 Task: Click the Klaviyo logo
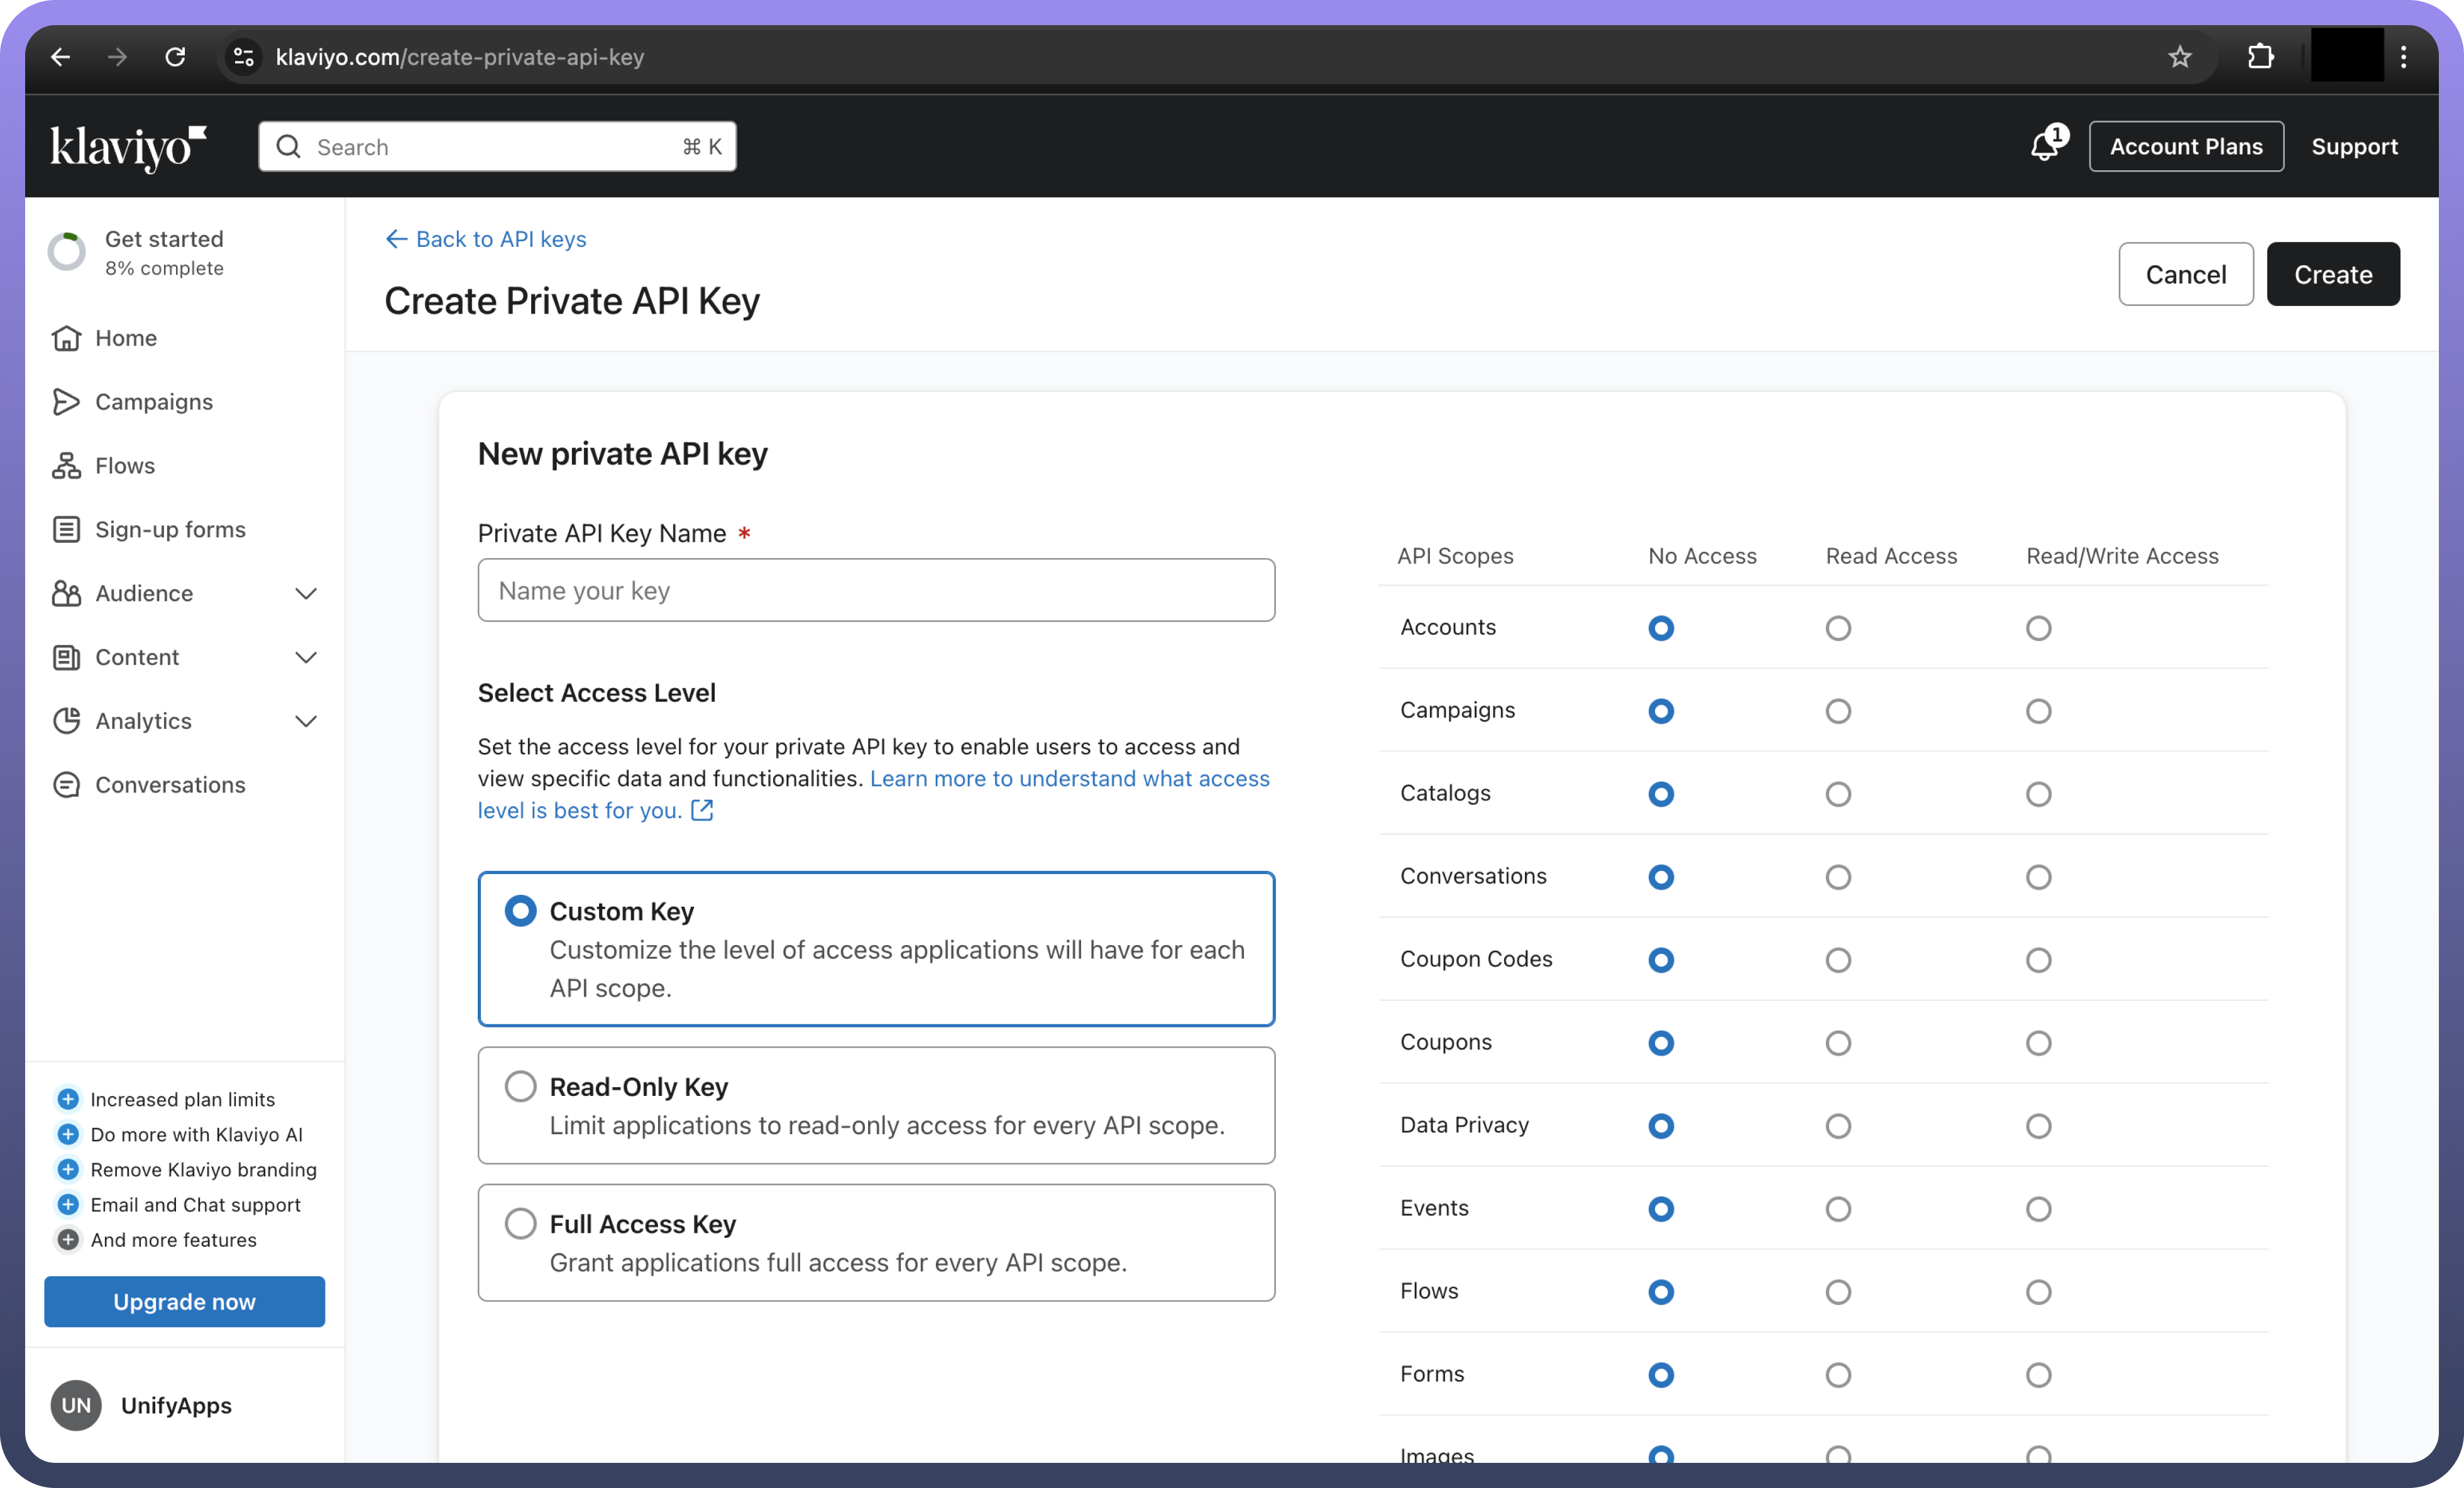pyautogui.click(x=128, y=147)
